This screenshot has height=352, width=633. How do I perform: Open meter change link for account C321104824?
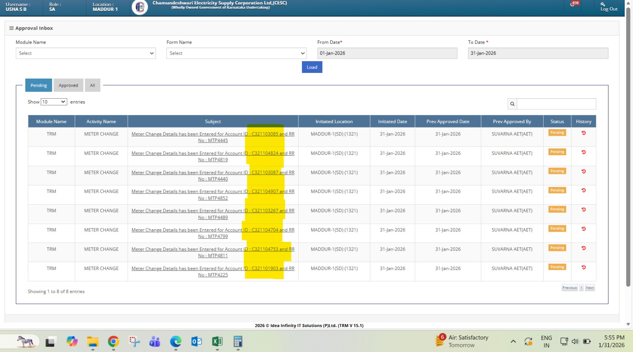(x=213, y=154)
